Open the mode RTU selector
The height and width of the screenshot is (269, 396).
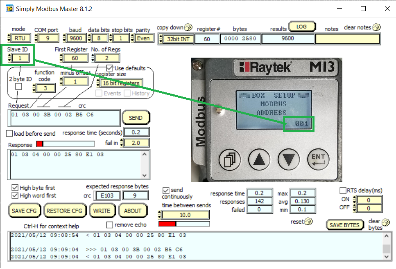[x=19, y=38]
